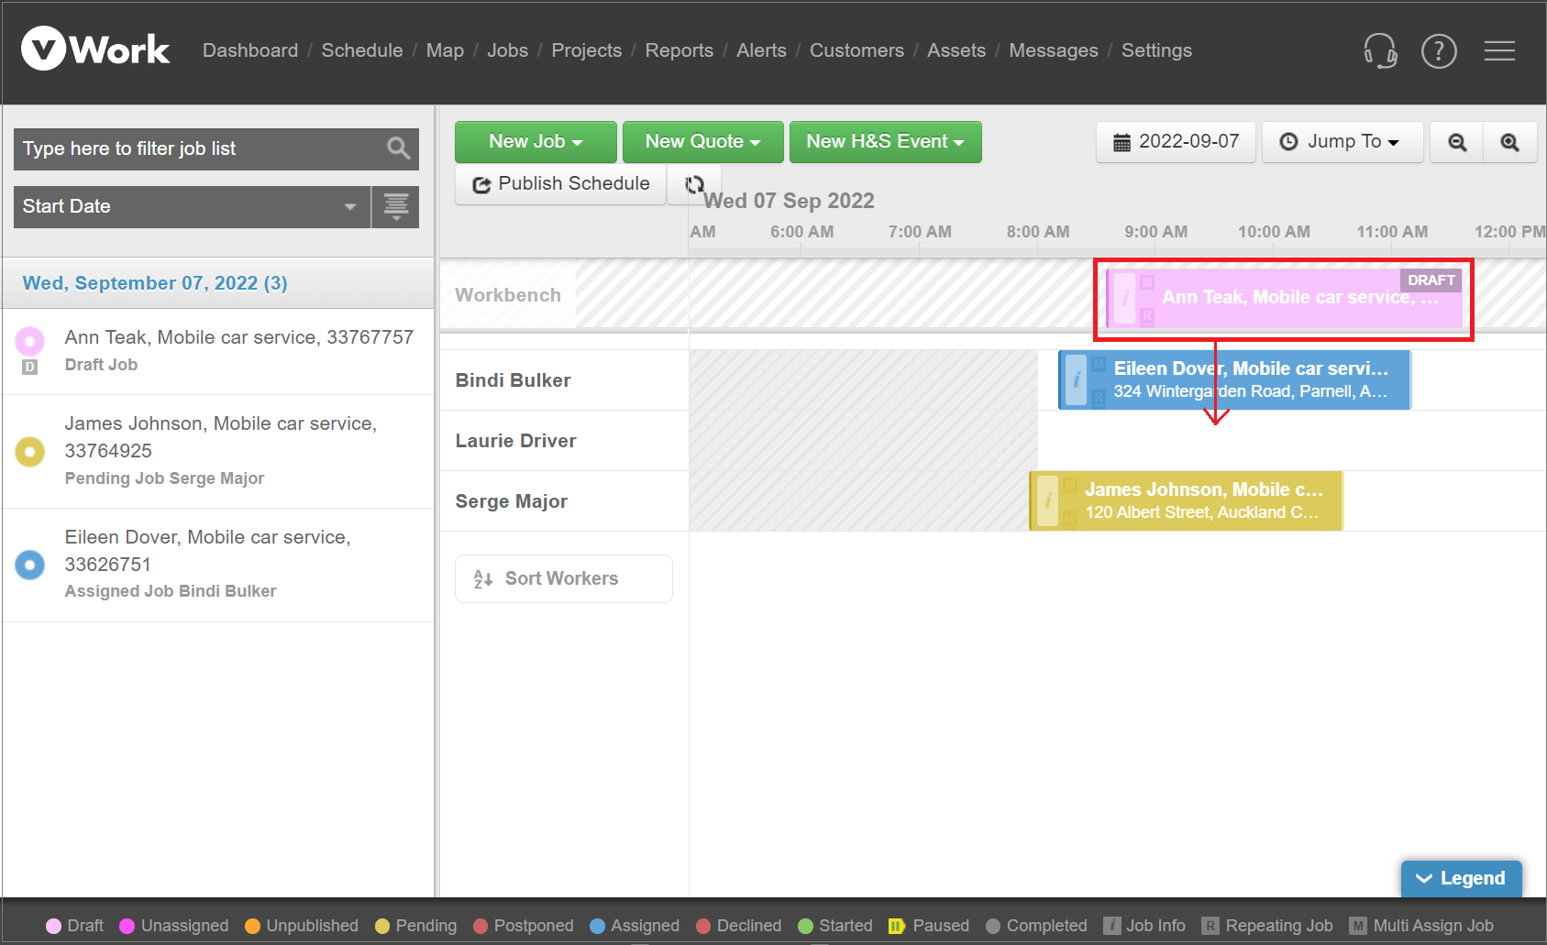This screenshot has width=1547, height=945.
Task: Refresh the schedule with the circular arrow icon
Action: [x=694, y=183]
